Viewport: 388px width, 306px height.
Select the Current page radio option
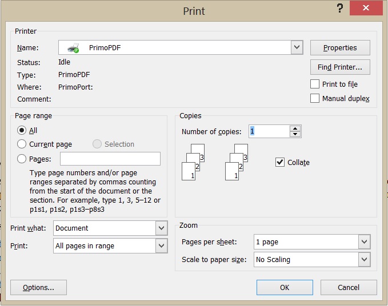point(22,144)
